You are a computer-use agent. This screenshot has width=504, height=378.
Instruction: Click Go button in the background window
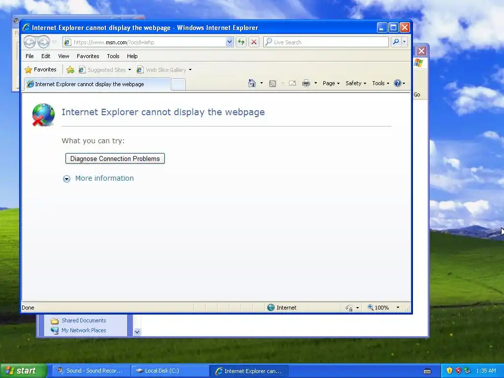click(x=417, y=94)
